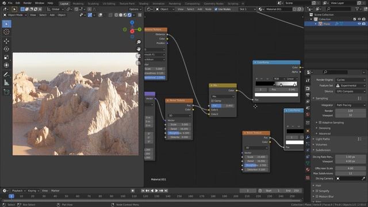Jump to the timeline start frame
368x207 pixels.
tap(143, 191)
